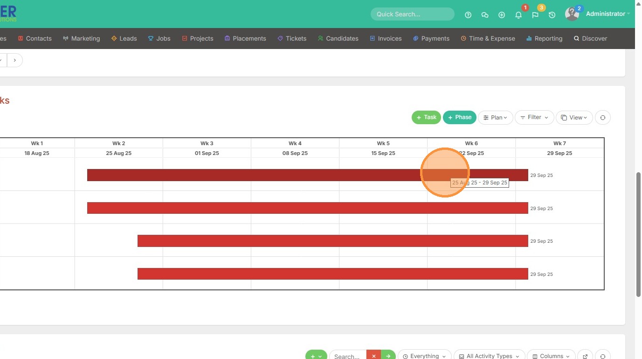Refresh the Gantt chart tasks panel

coord(602,118)
